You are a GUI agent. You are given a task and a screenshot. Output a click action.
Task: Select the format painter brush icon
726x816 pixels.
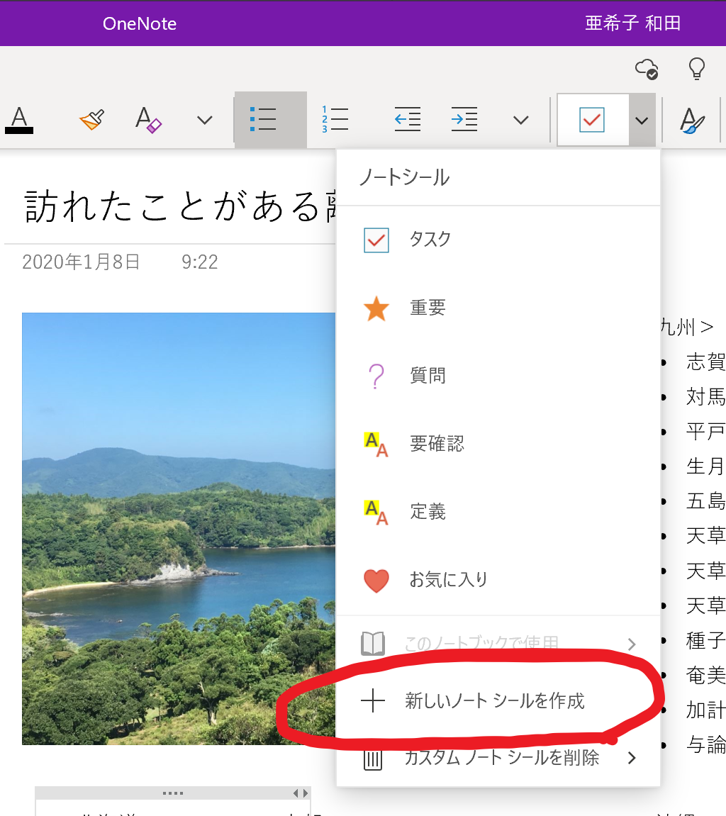92,120
